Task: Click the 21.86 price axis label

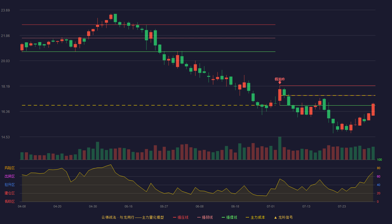Action: 6,36
